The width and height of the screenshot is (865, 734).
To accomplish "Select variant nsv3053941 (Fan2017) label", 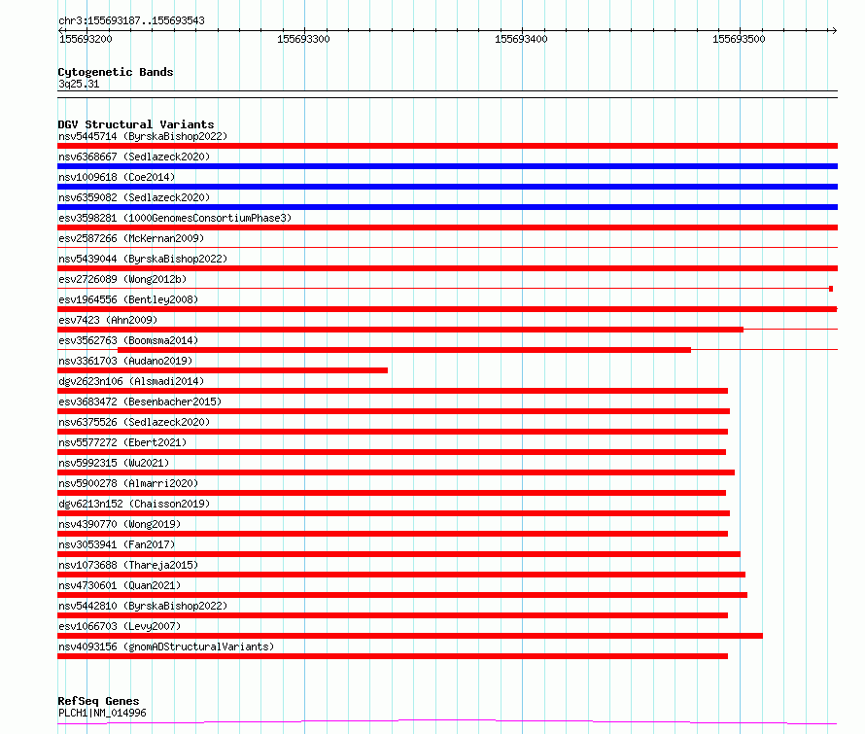I will [117, 544].
